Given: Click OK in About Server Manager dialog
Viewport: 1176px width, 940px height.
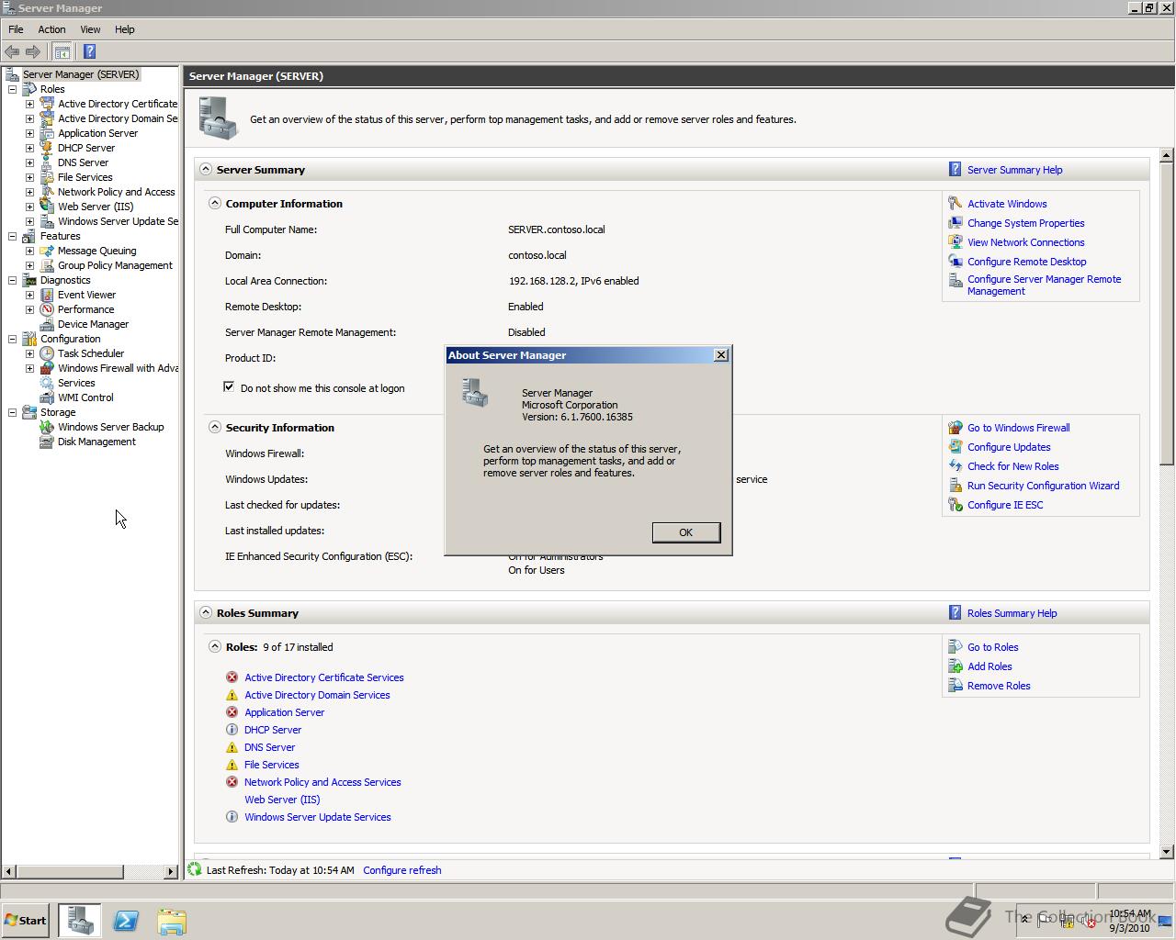Looking at the screenshot, I should click(685, 532).
